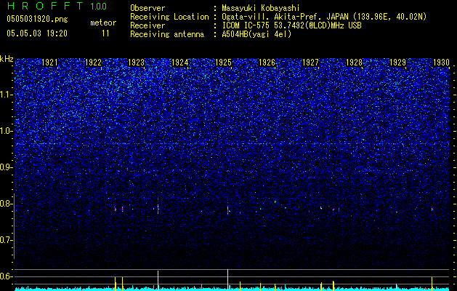
Task: Click the HROFFT 1.0.0 title text
Action: point(57,6)
